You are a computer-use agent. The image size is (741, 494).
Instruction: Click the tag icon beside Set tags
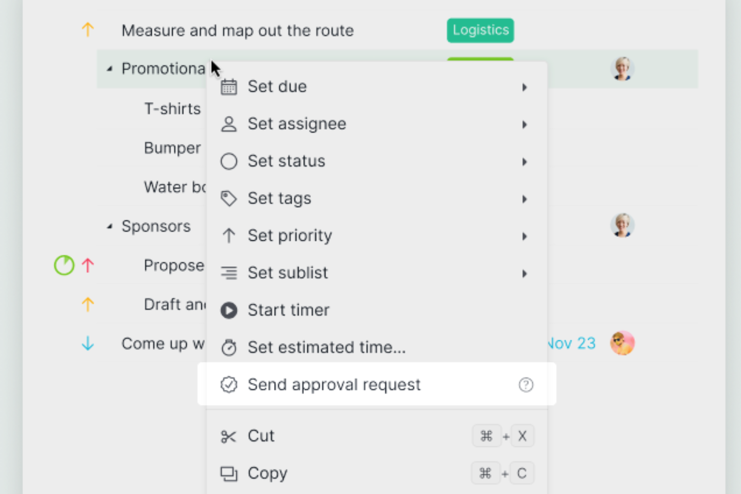pyautogui.click(x=229, y=199)
